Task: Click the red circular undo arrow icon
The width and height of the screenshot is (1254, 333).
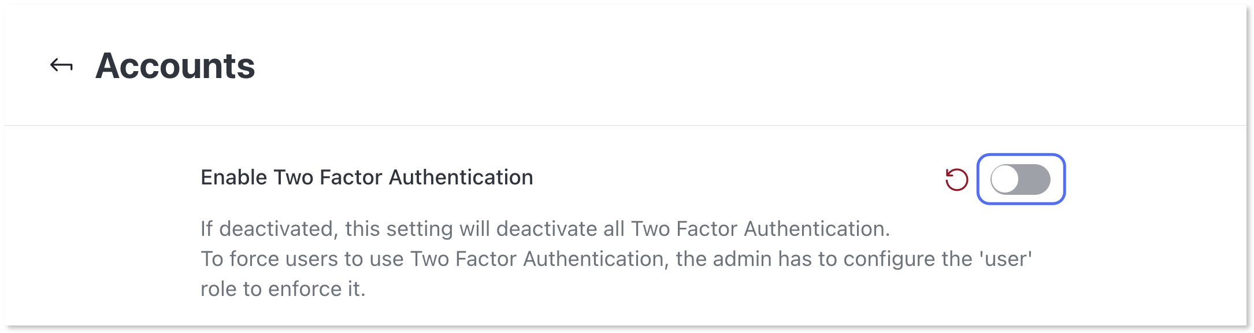Action: coord(956,179)
